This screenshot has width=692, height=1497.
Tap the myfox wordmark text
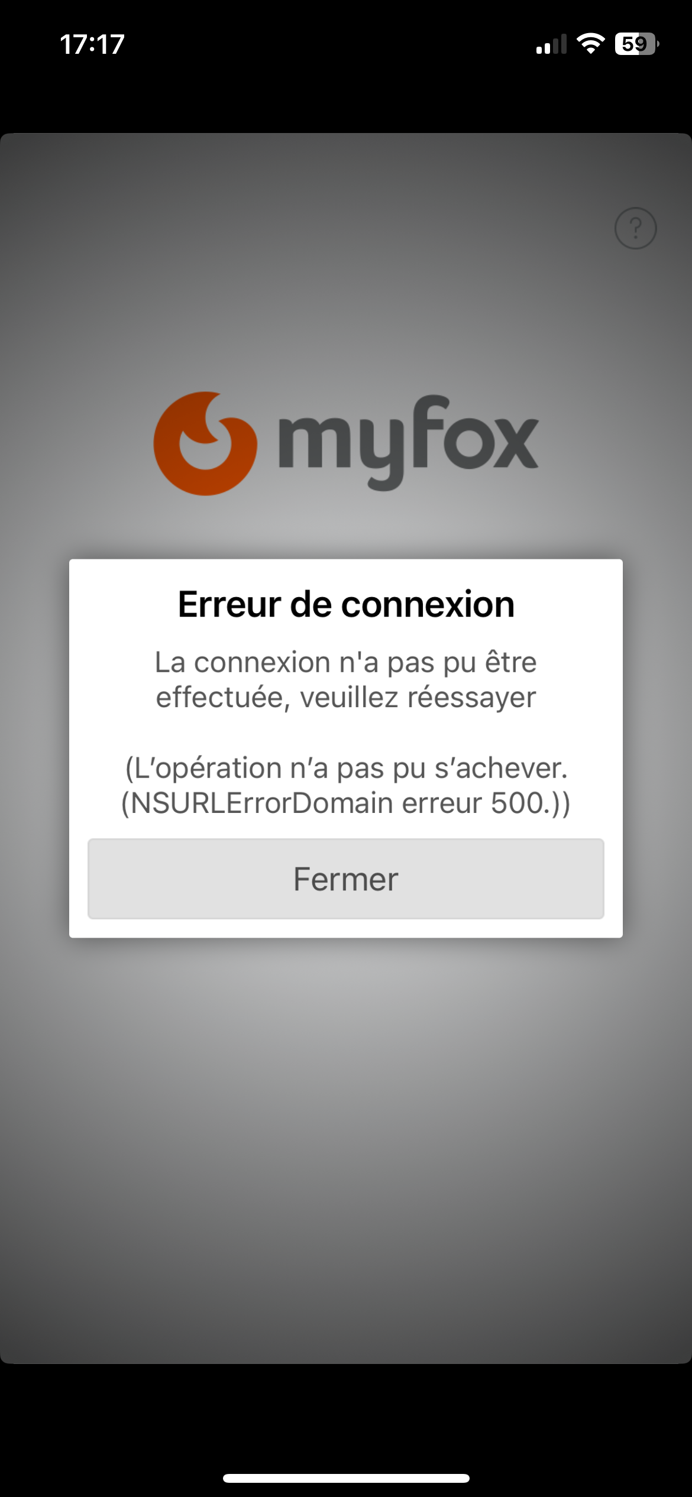tap(409, 442)
